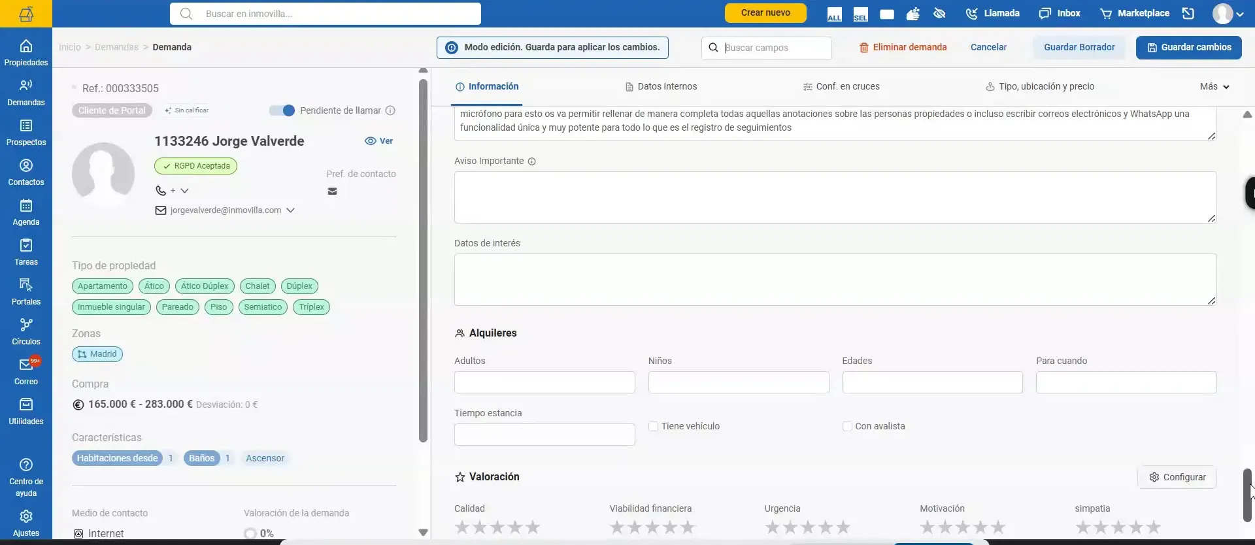Screen dimensions: 1255x545
Task: Click the Buscar en inmovilla search field
Action: (x=326, y=14)
